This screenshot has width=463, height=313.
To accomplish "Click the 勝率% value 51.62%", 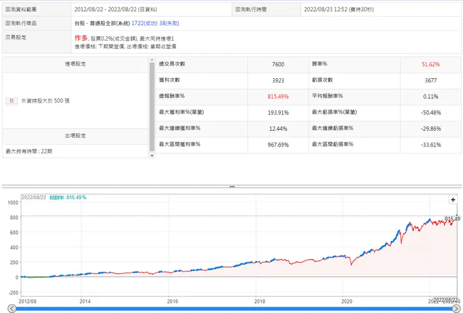I will [430, 64].
